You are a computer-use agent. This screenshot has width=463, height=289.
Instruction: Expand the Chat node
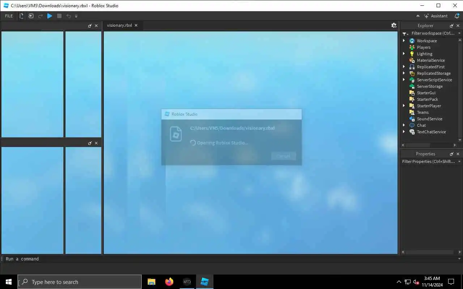(404, 125)
